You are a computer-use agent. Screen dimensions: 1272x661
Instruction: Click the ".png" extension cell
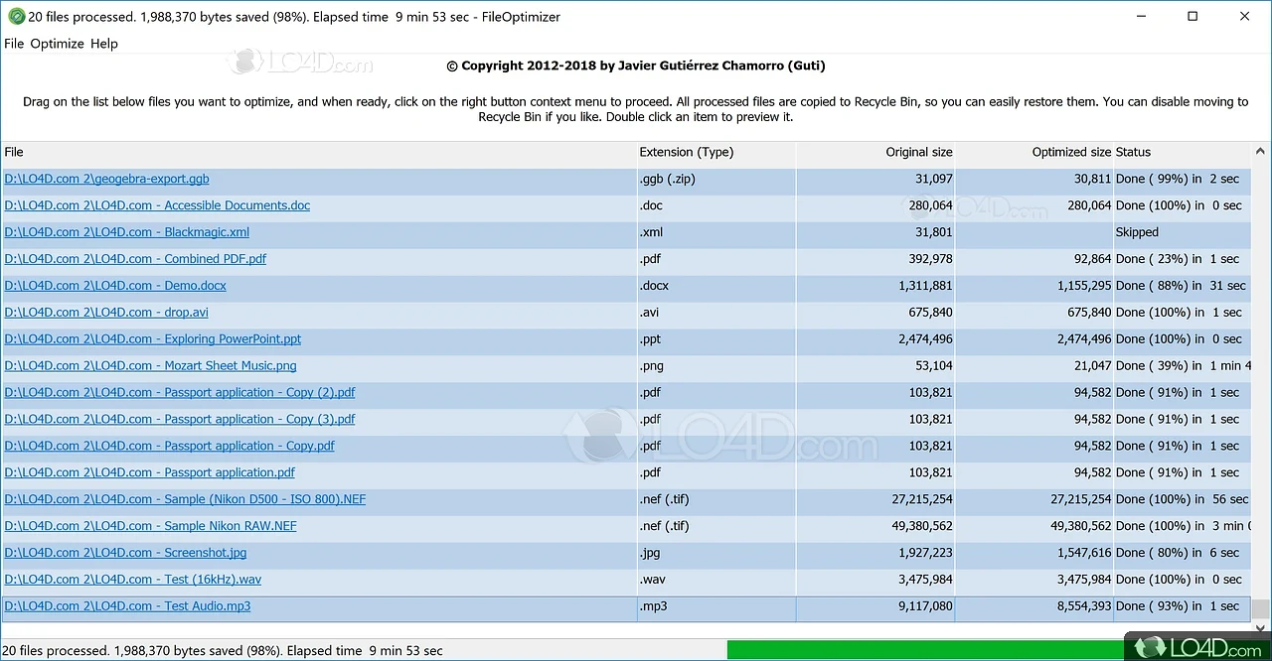pyautogui.click(x=652, y=366)
